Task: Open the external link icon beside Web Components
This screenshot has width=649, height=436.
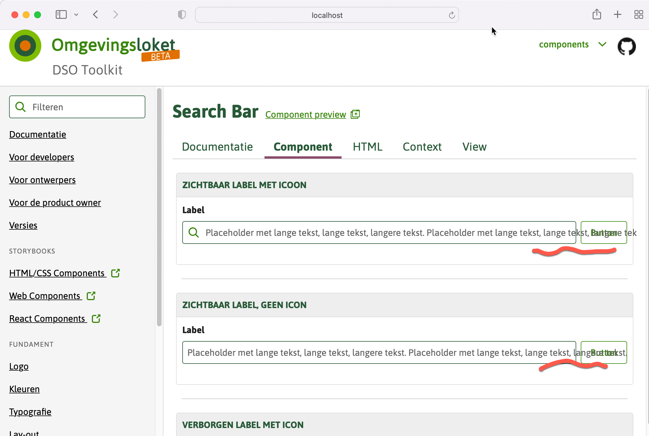Action: 91,296
